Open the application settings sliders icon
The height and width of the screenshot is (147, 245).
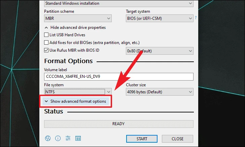[x=68, y=138]
